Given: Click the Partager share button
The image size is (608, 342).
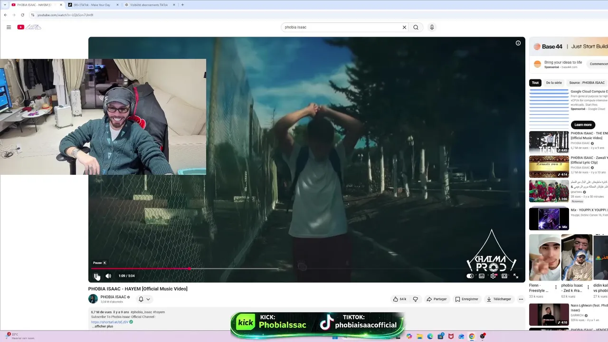Looking at the screenshot, I should click(437, 299).
